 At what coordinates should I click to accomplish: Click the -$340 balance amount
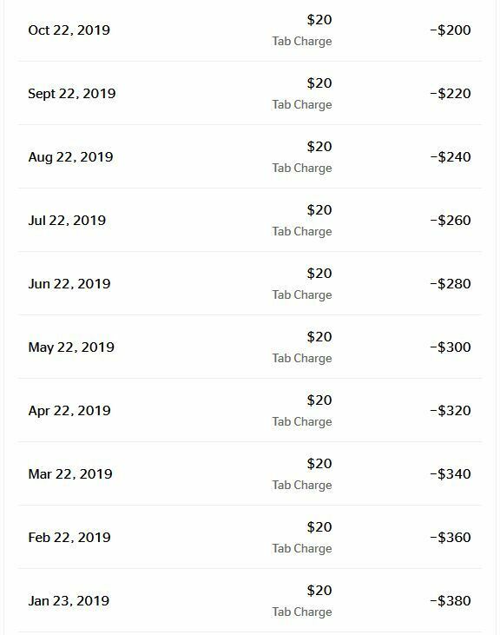click(x=451, y=473)
